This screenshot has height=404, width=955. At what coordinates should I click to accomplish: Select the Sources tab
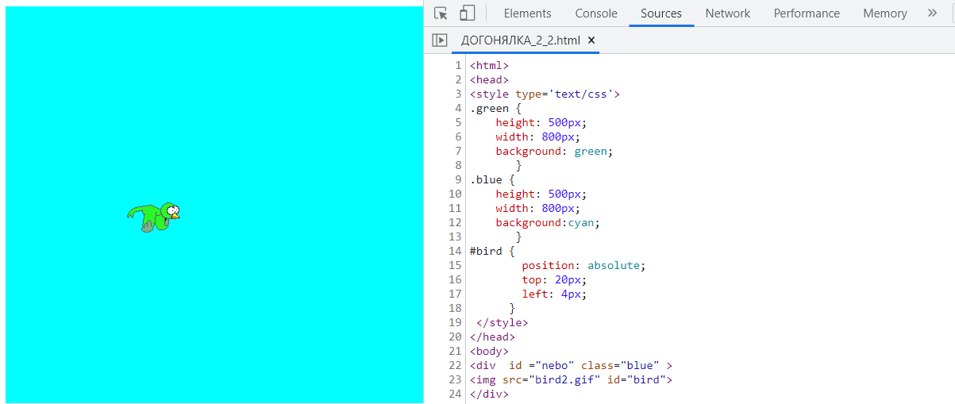coord(660,13)
